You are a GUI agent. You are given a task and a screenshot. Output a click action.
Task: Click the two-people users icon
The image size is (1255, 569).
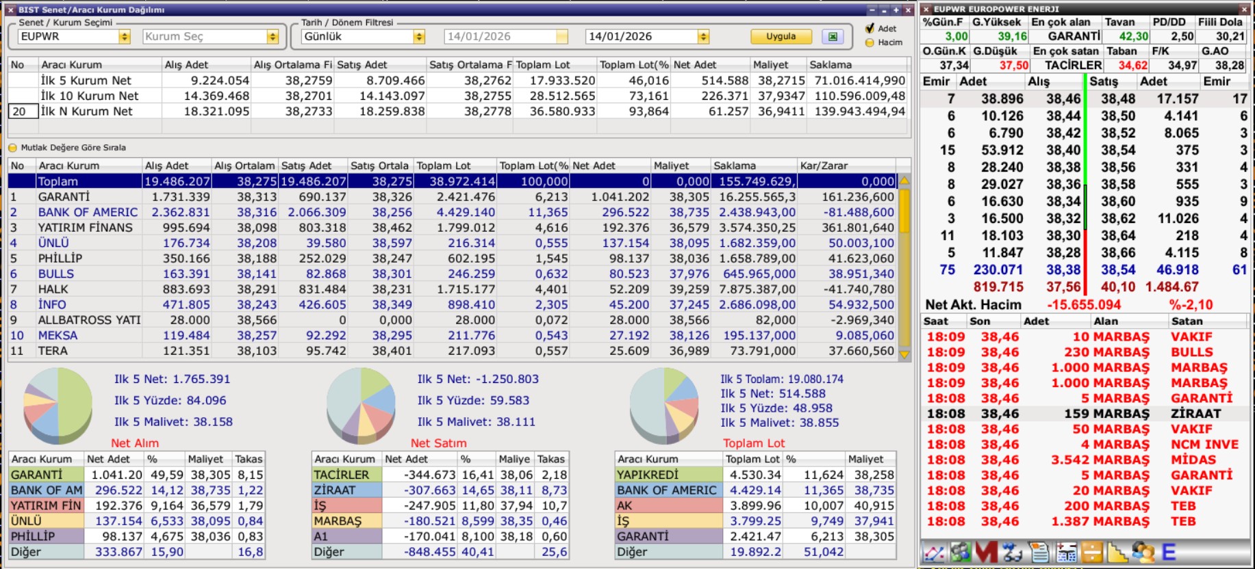click(1143, 553)
